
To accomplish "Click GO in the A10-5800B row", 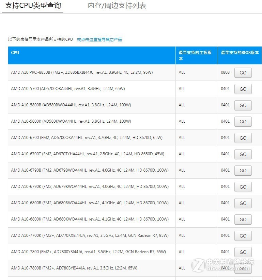I will tap(243, 105).
